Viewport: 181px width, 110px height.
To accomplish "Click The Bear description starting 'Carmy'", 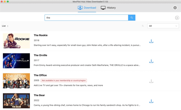I will tap(87, 105).
